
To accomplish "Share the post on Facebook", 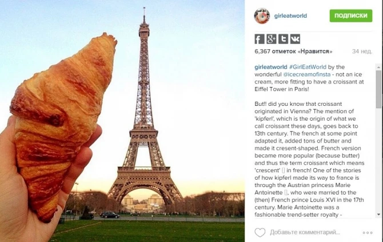I will coord(260,39).
